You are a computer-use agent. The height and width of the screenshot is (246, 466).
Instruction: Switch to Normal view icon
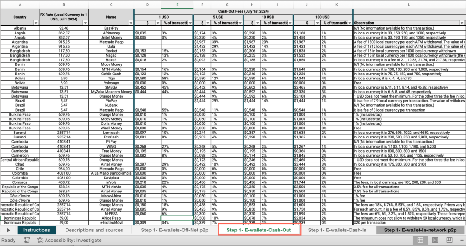click(420, 240)
